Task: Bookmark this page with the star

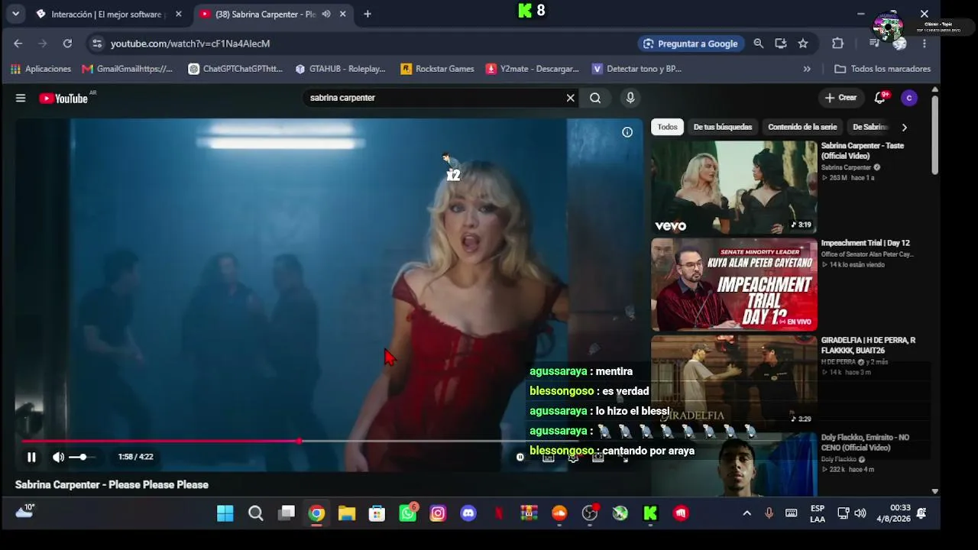Action: tap(803, 44)
